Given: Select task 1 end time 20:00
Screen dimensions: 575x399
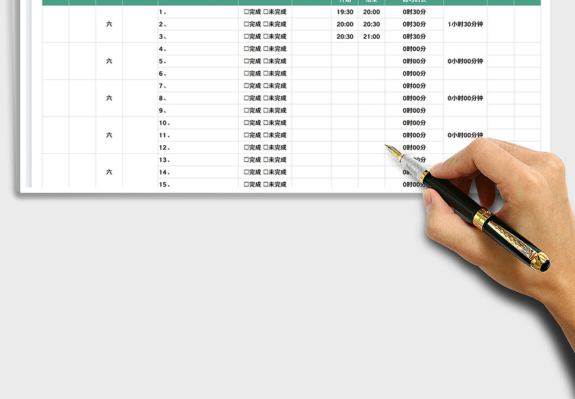Looking at the screenshot, I should click(372, 12).
